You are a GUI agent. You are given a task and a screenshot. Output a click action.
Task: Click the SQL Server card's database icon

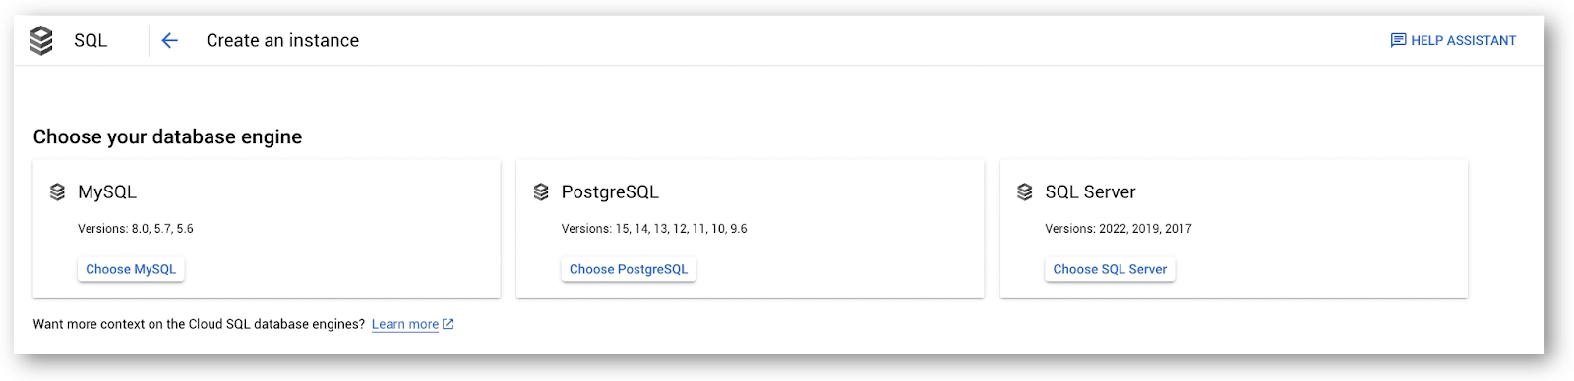(1025, 191)
